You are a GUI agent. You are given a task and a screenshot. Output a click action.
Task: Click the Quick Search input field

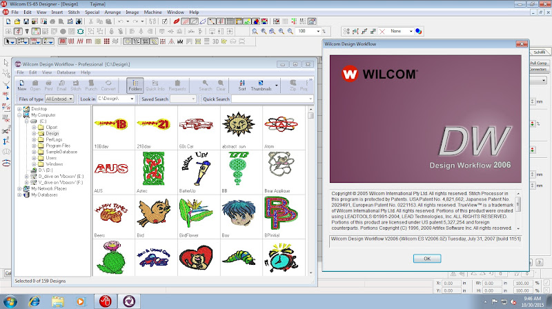[272, 99]
